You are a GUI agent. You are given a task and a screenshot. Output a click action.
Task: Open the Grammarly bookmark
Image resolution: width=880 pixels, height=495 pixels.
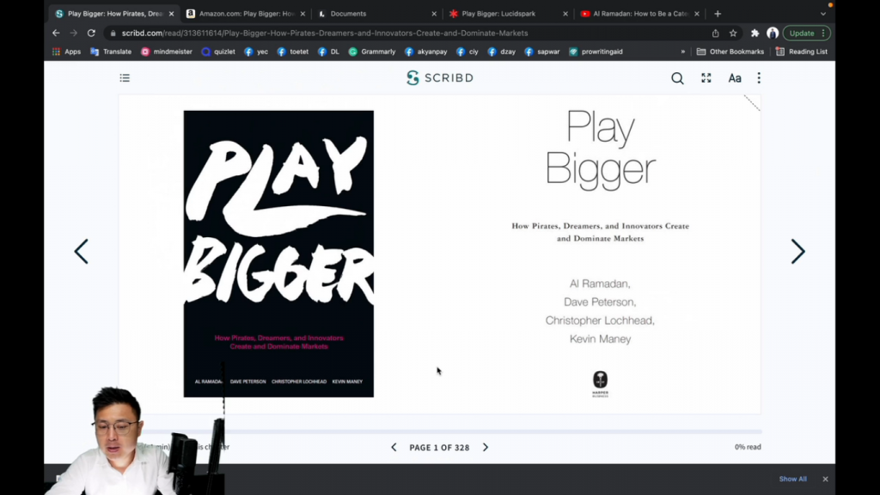pyautogui.click(x=372, y=52)
